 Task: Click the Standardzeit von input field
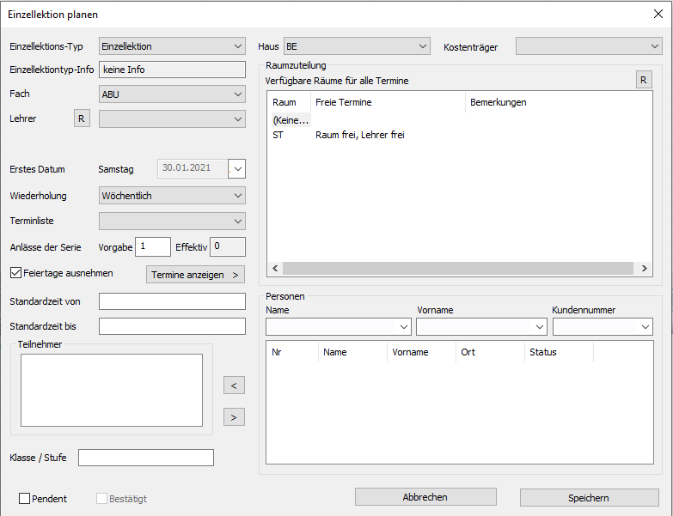[x=172, y=301]
